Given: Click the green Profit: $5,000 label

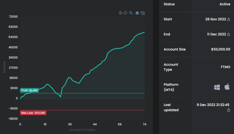Looking at the screenshot, I should [x=29, y=91].
